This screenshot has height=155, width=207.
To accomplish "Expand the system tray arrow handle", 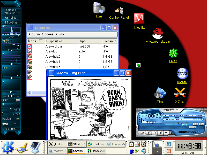I will [127, 142].
